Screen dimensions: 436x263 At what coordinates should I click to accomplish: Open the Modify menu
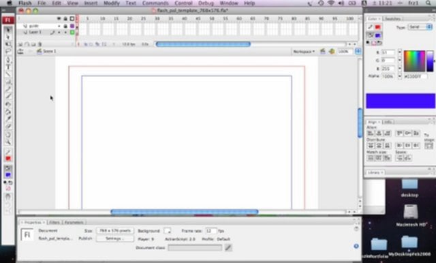tap(112, 3)
